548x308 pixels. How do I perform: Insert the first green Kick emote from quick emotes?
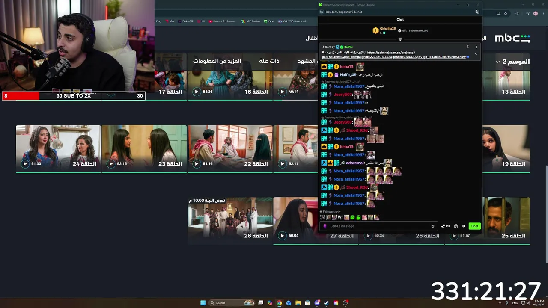353,217
